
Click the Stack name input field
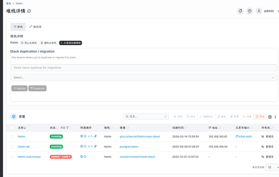tap(144, 67)
